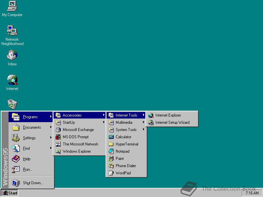Click the Documents folder icon in Start menu

[x=16, y=127]
